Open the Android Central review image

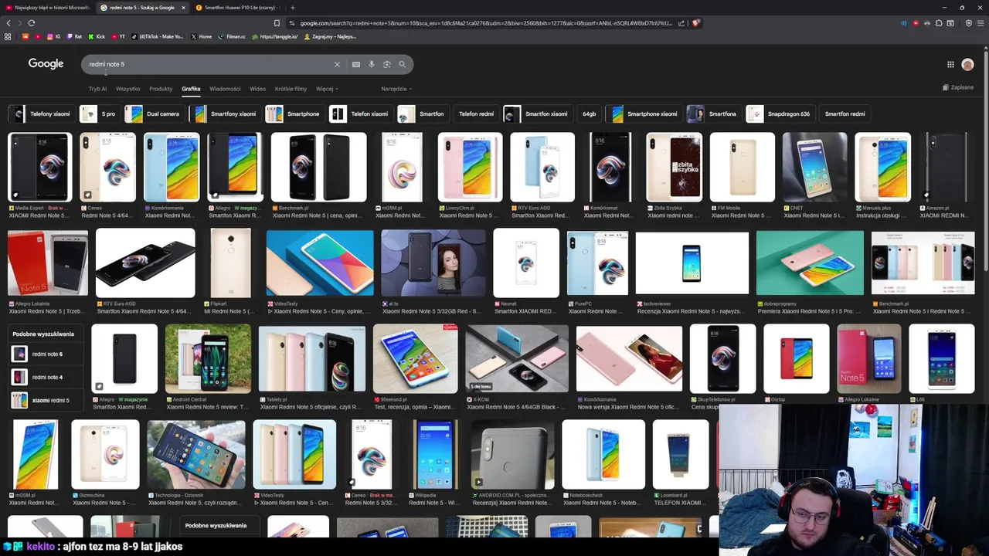(x=208, y=358)
